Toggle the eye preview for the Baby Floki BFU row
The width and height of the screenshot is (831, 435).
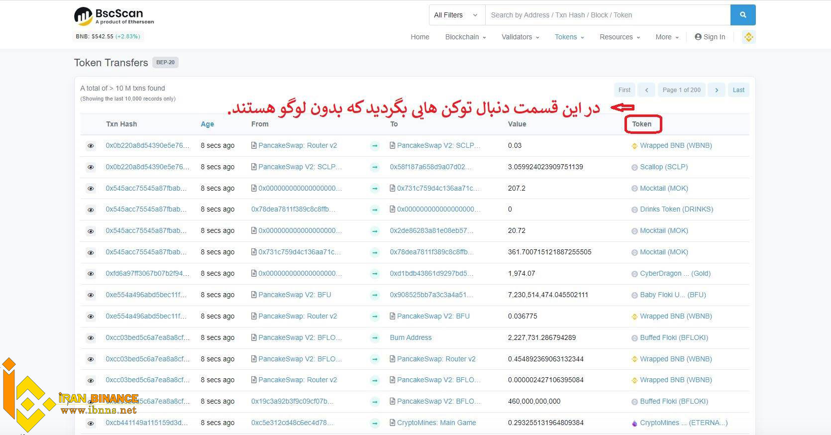(91, 295)
